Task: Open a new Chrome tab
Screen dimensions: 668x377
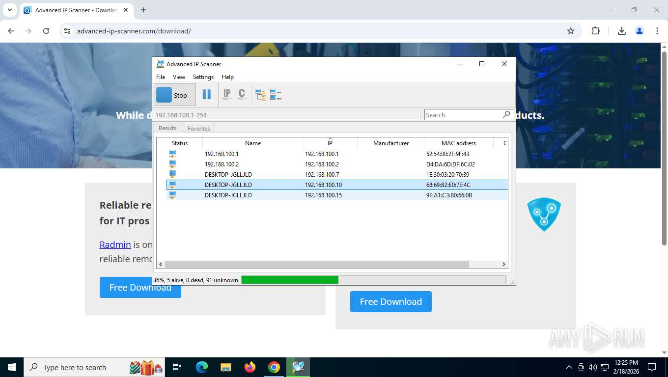Action: (x=143, y=10)
